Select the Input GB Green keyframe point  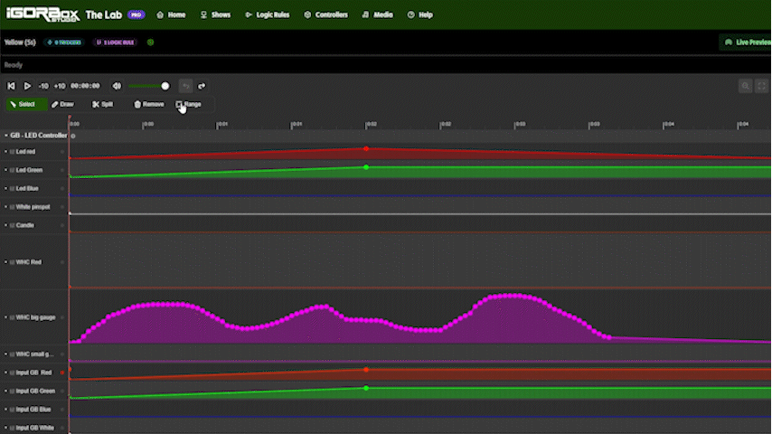[366, 388]
